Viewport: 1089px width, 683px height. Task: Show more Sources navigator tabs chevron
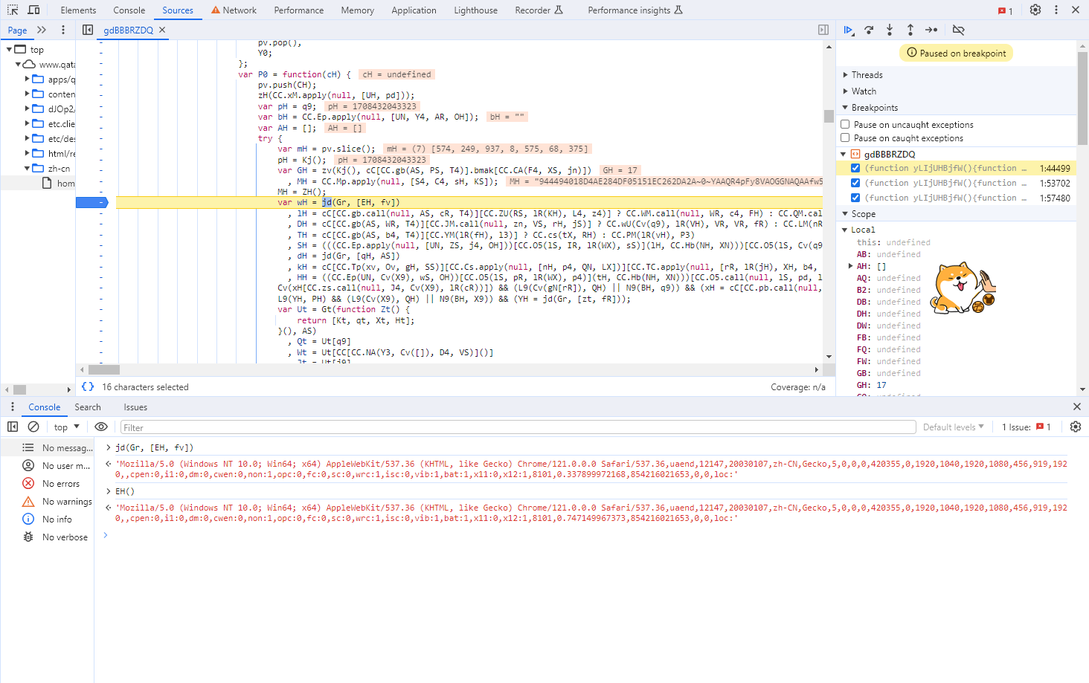click(x=42, y=30)
